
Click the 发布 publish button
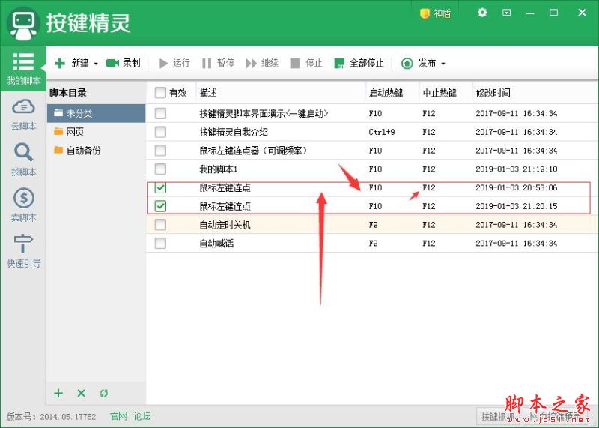tap(419, 63)
